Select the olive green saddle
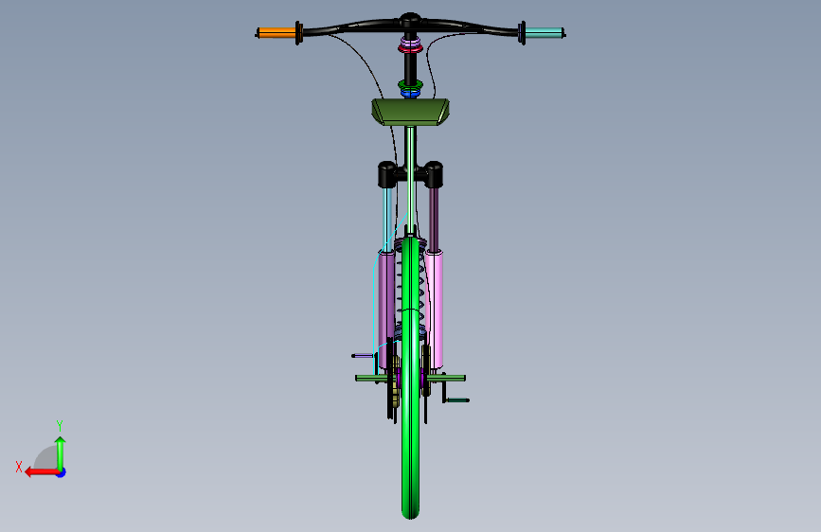This screenshot has height=532, width=821. [x=411, y=112]
